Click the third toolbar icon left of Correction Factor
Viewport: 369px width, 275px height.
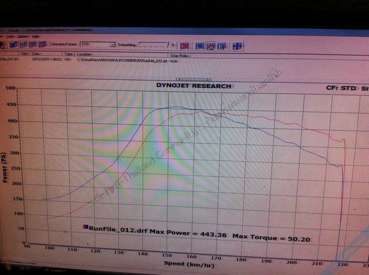[x=32, y=44]
